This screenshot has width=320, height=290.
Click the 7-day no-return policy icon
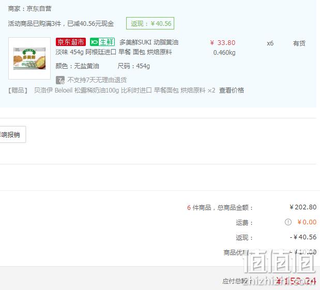[60, 80]
